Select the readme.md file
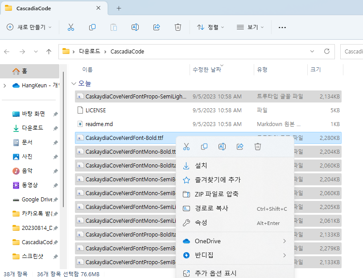This screenshot has height=278, width=363. pos(208,124)
